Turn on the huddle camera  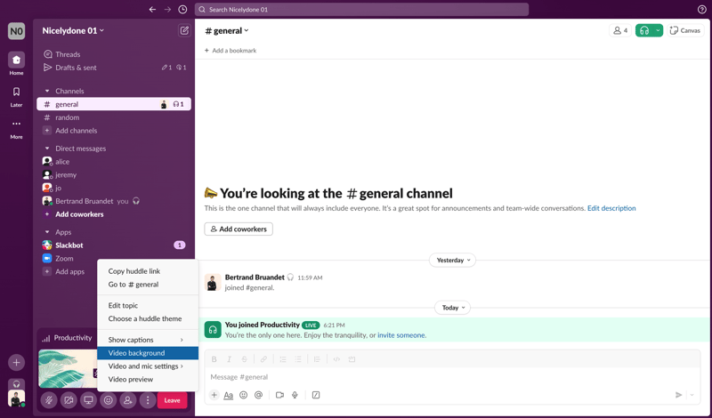69,400
